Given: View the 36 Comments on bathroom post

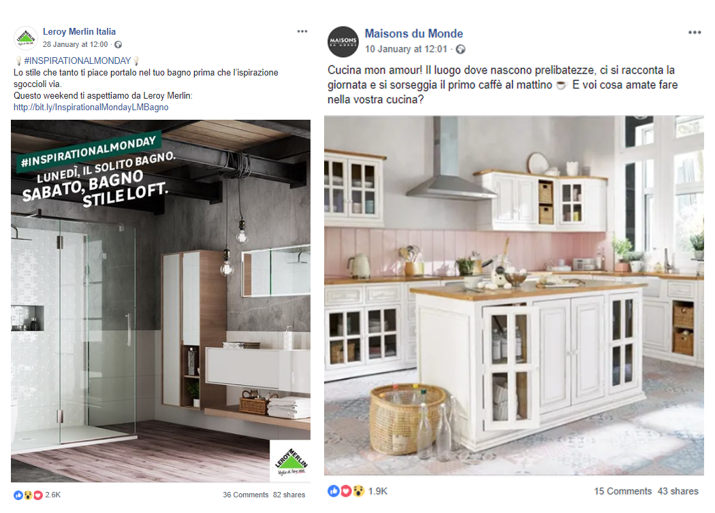Looking at the screenshot, I should [245, 495].
